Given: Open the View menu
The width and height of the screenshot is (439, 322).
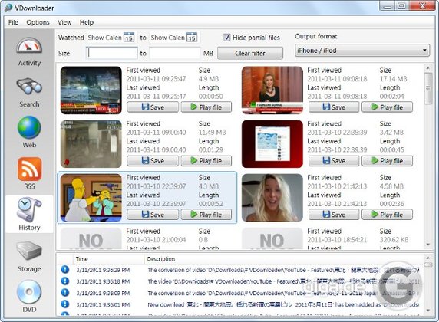Looking at the screenshot, I should pyautogui.click(x=64, y=22).
